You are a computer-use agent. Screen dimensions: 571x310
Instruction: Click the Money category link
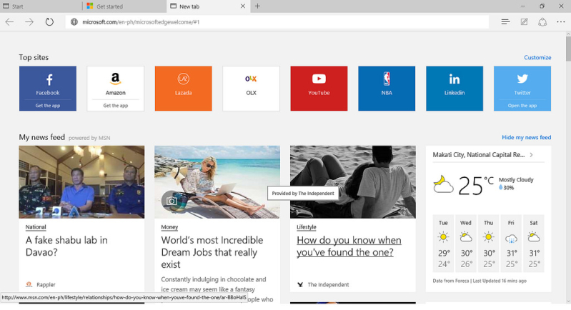click(x=169, y=227)
